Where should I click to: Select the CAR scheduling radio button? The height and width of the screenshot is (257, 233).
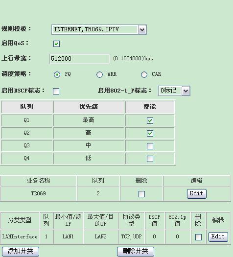tap(144, 74)
